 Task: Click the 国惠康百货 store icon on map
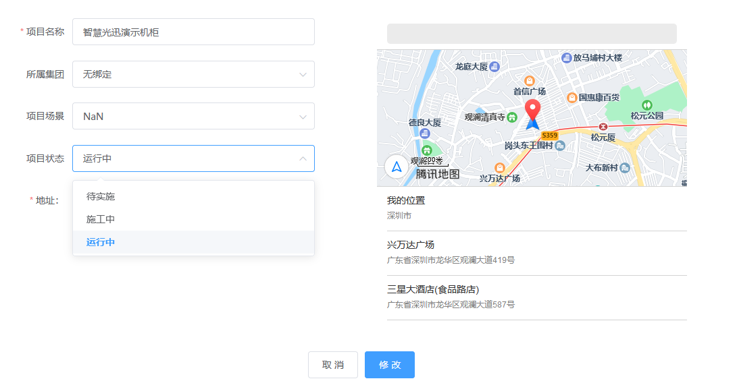tap(571, 98)
